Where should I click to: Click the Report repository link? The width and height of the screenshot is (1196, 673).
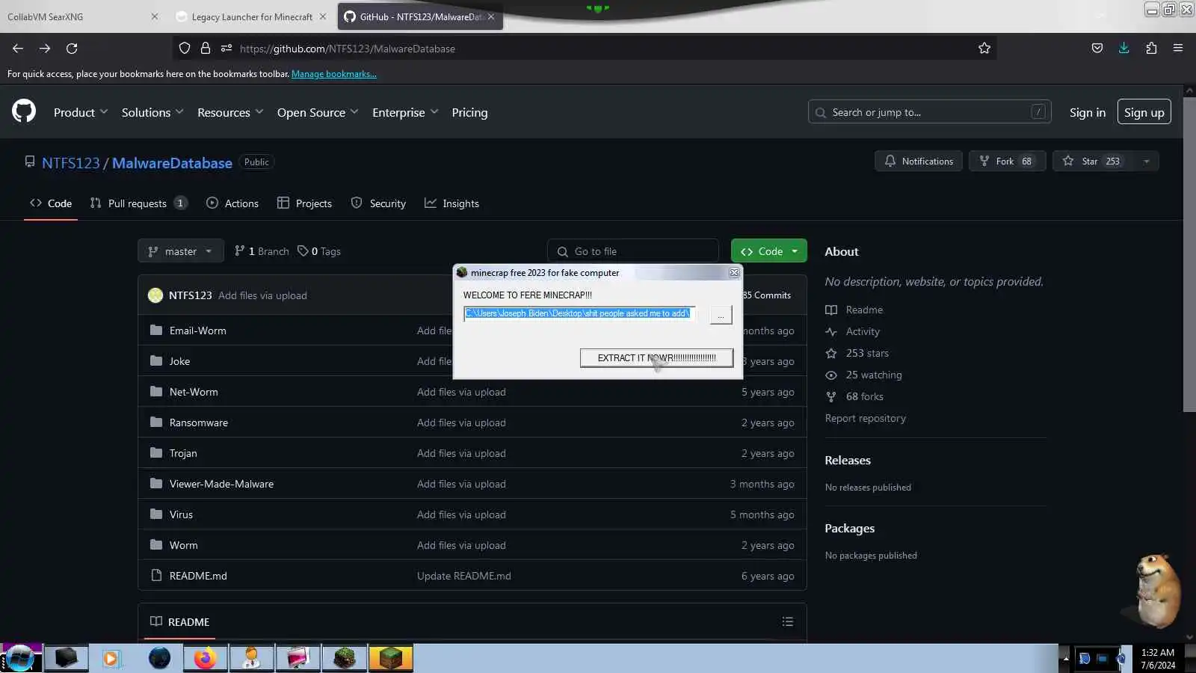pyautogui.click(x=865, y=418)
